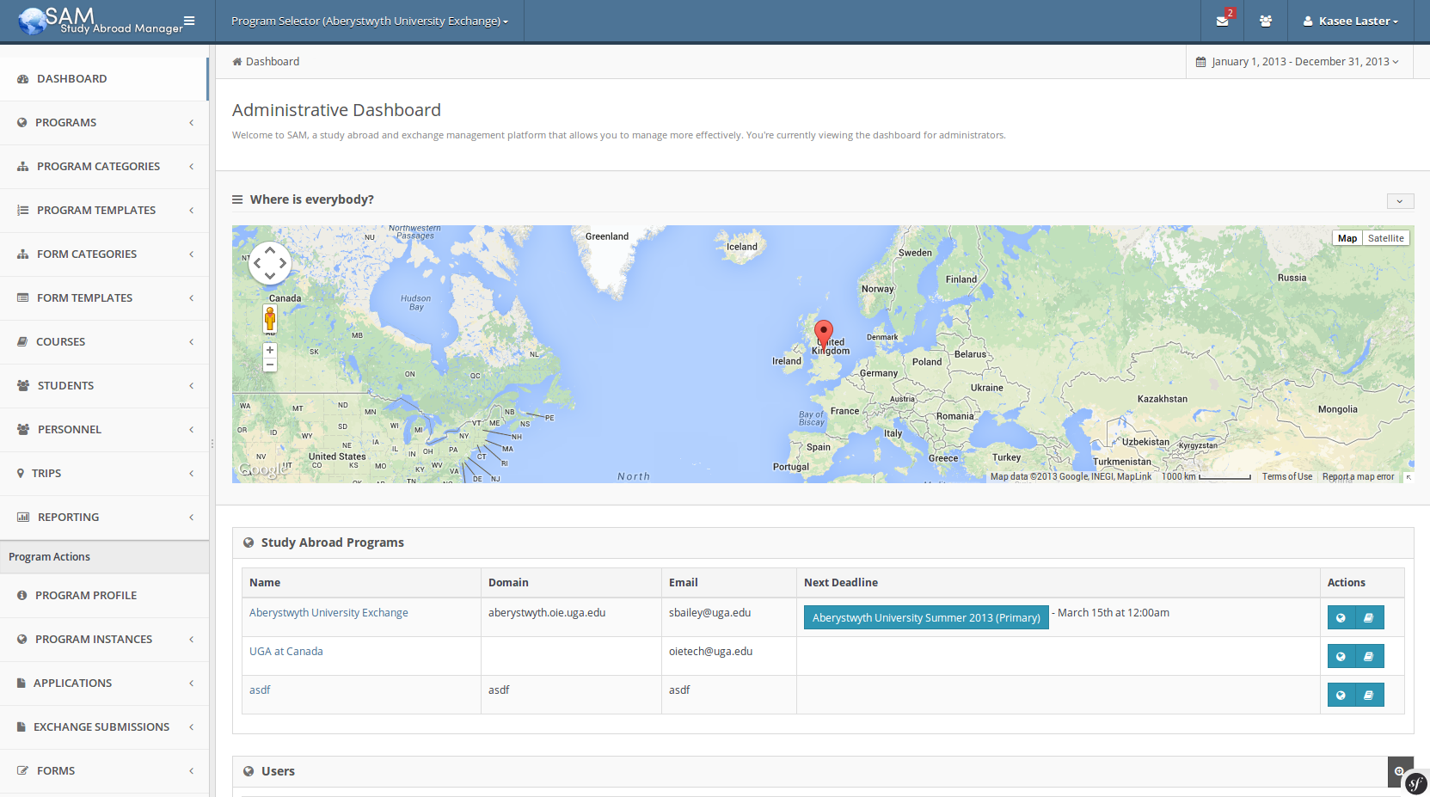Click Aberystwyth University Summer 2013 (Primary) button
The image size is (1430, 797).
point(926,617)
